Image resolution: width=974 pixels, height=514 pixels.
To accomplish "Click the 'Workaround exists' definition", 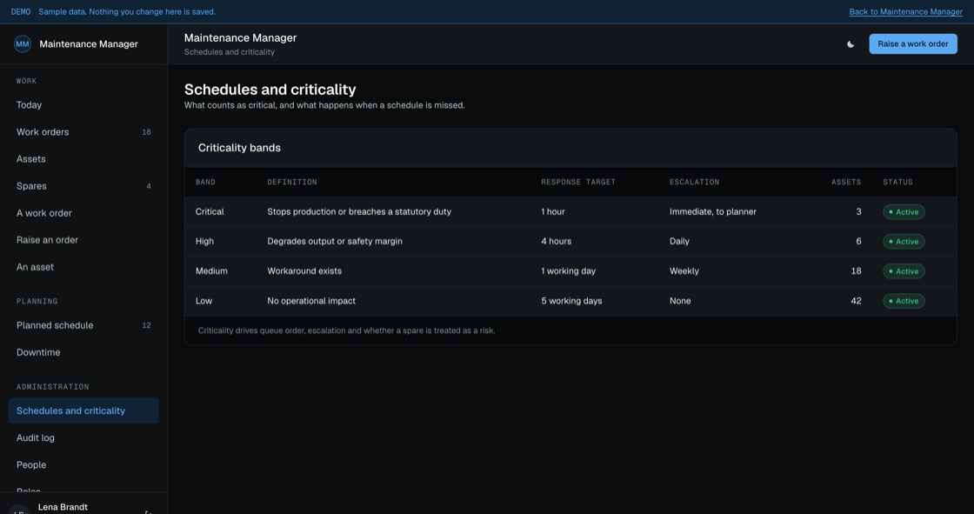I will [x=304, y=271].
